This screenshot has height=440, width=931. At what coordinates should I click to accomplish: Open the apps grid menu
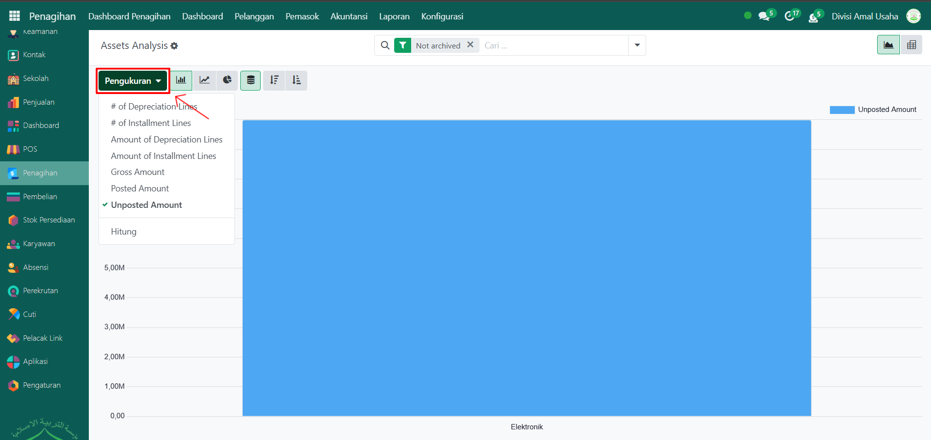tap(15, 16)
